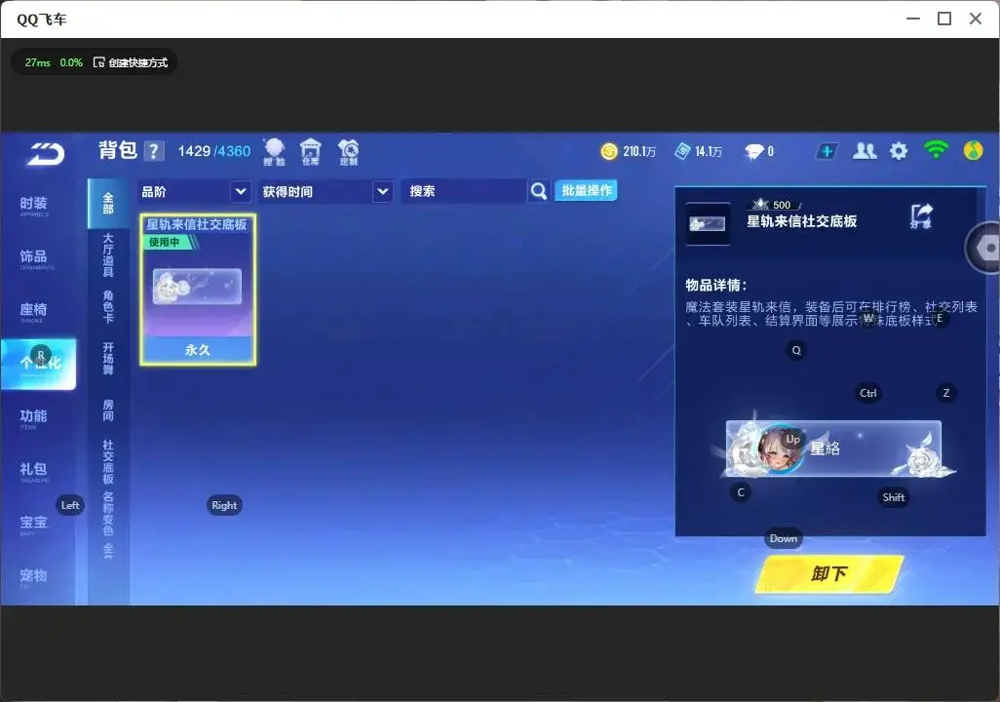
Task: Click the magnifier search icon
Action: (x=539, y=191)
